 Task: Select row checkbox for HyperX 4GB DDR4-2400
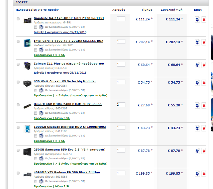click(18, 105)
